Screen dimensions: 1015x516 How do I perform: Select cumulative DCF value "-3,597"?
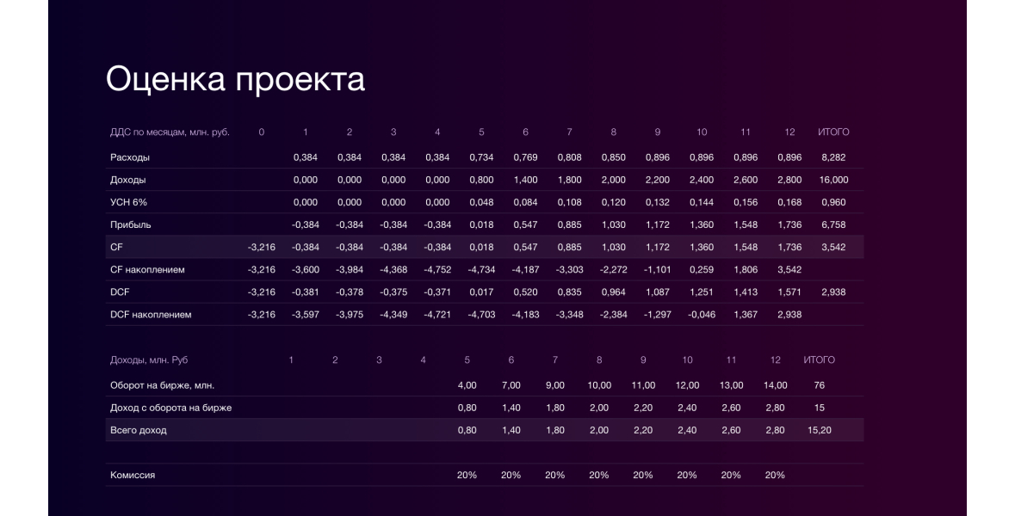[305, 315]
